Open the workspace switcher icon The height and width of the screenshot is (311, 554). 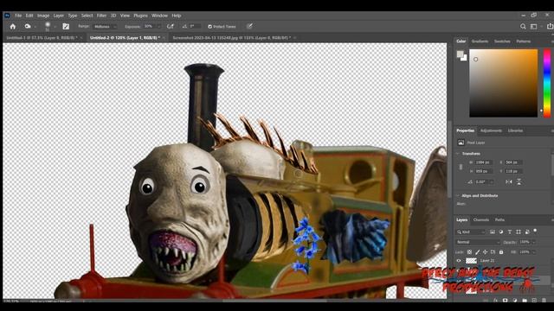(x=534, y=27)
